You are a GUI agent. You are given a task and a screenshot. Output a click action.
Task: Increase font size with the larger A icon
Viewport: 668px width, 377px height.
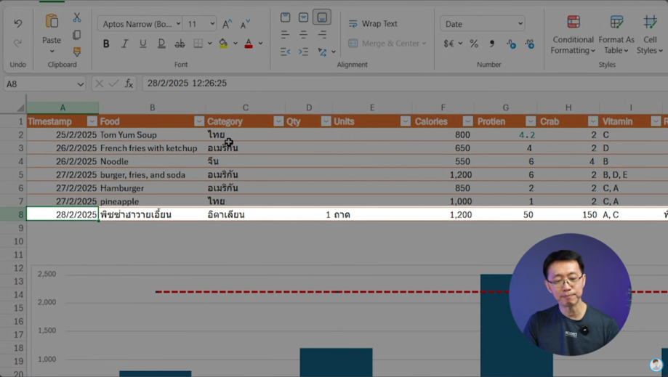point(228,24)
